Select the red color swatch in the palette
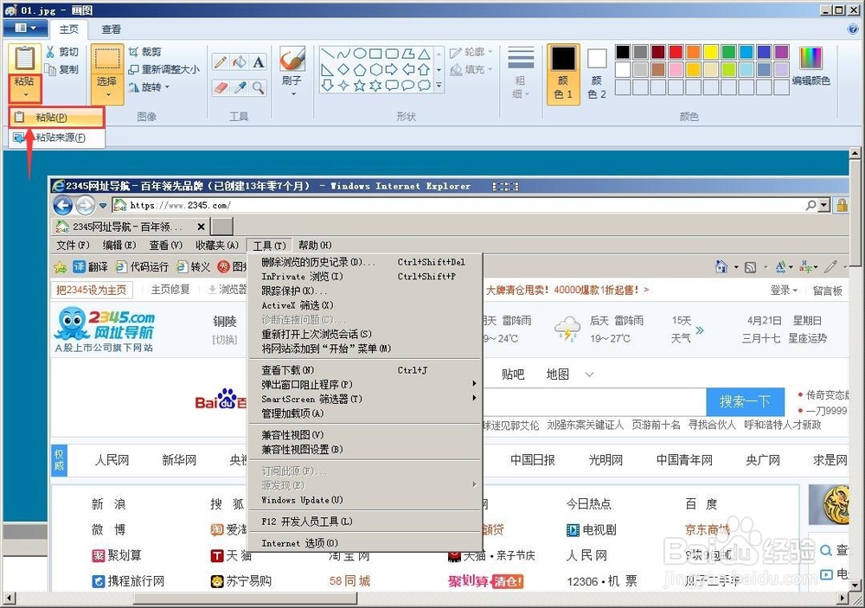This screenshot has width=865, height=608. 676,52
